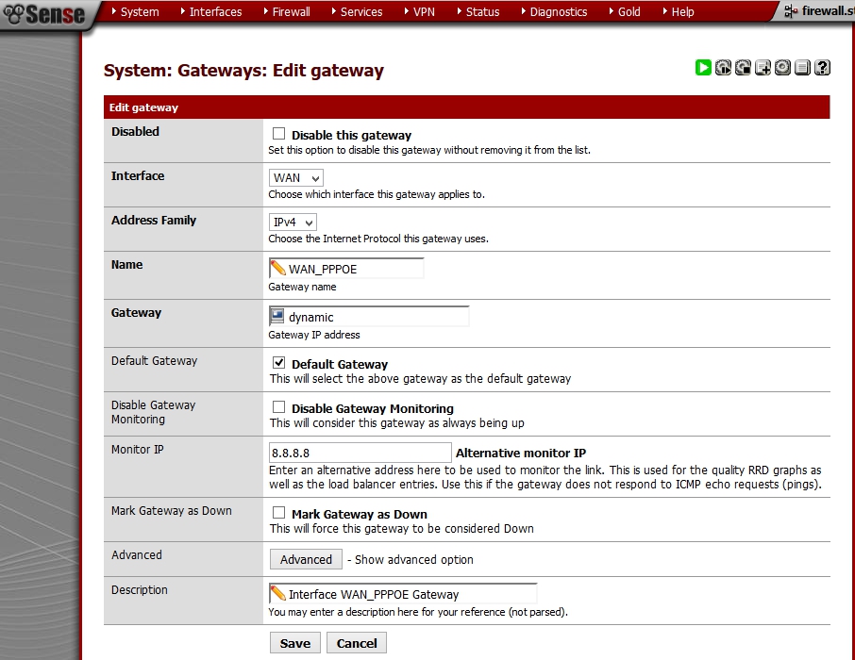The image size is (855, 660).
Task: Open help via the question mark icon
Action: 822,67
